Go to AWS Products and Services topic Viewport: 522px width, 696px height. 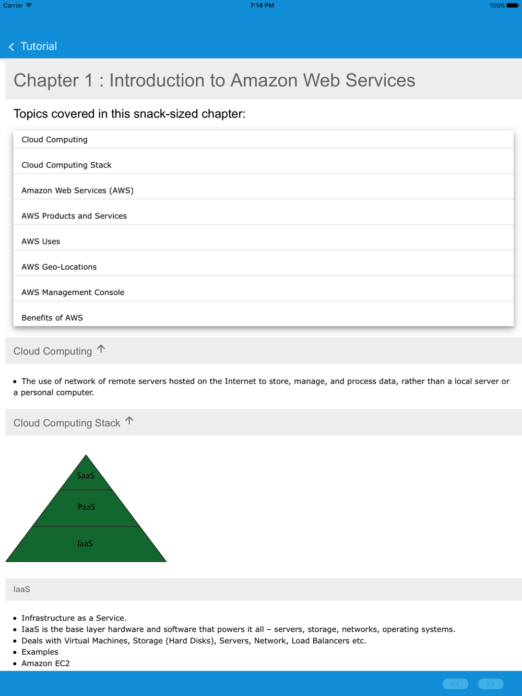tap(74, 216)
